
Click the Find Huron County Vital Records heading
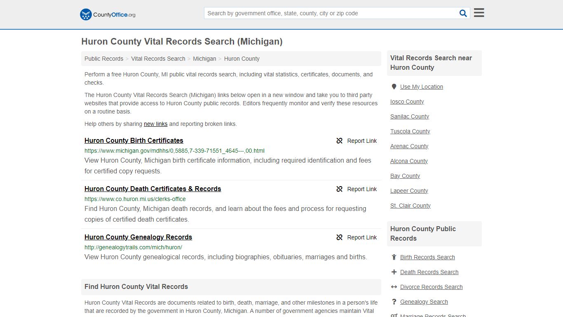tap(136, 286)
